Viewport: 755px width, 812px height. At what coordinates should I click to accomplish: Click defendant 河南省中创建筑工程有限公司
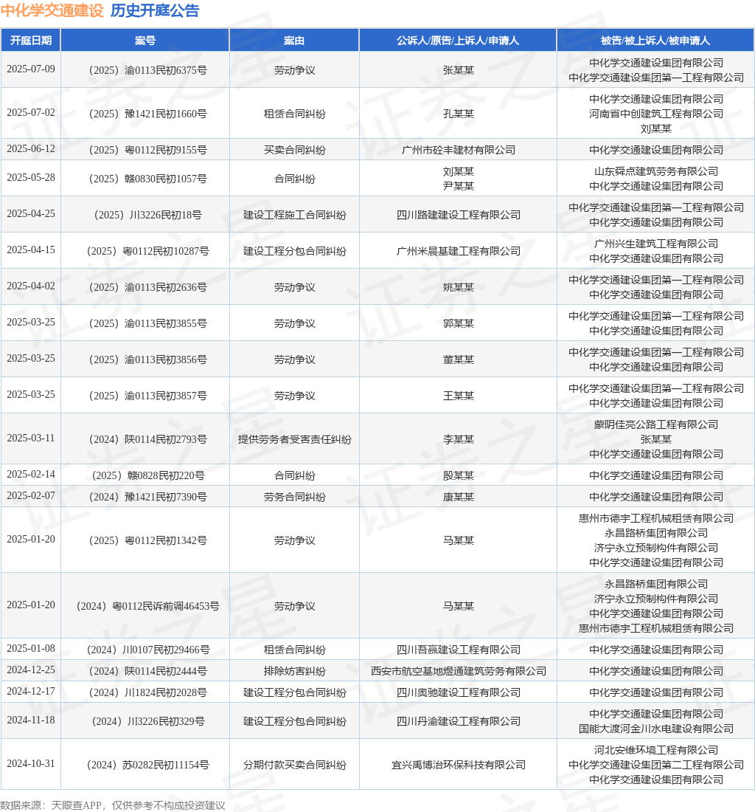coord(655,114)
